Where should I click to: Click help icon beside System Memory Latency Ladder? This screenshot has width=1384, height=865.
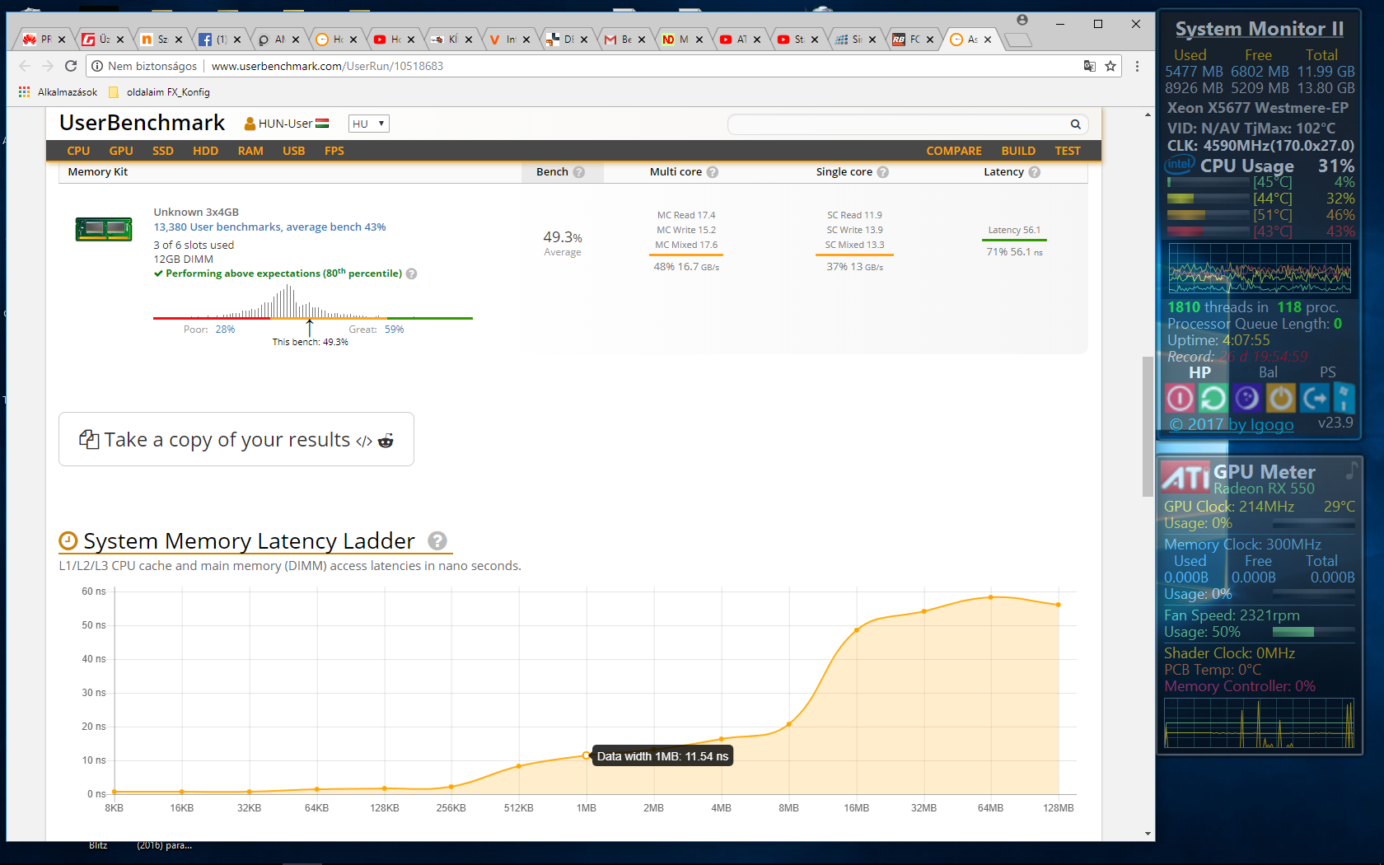pyautogui.click(x=437, y=540)
